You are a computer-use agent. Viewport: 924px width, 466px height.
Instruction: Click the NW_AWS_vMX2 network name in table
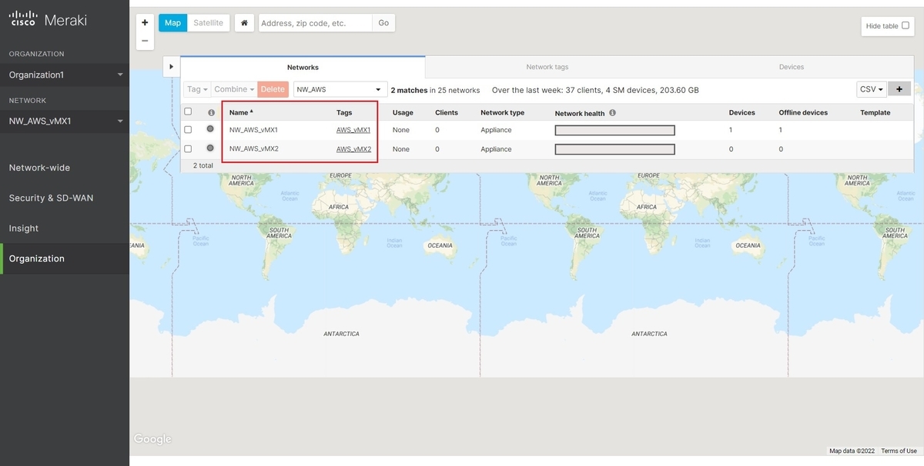254,149
